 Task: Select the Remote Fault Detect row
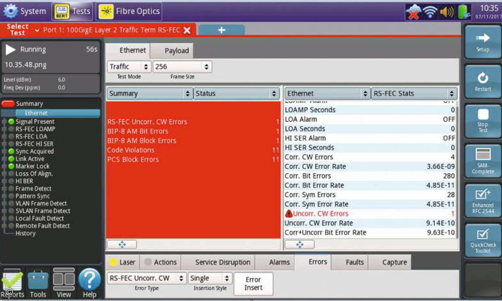pyautogui.click(x=43, y=226)
